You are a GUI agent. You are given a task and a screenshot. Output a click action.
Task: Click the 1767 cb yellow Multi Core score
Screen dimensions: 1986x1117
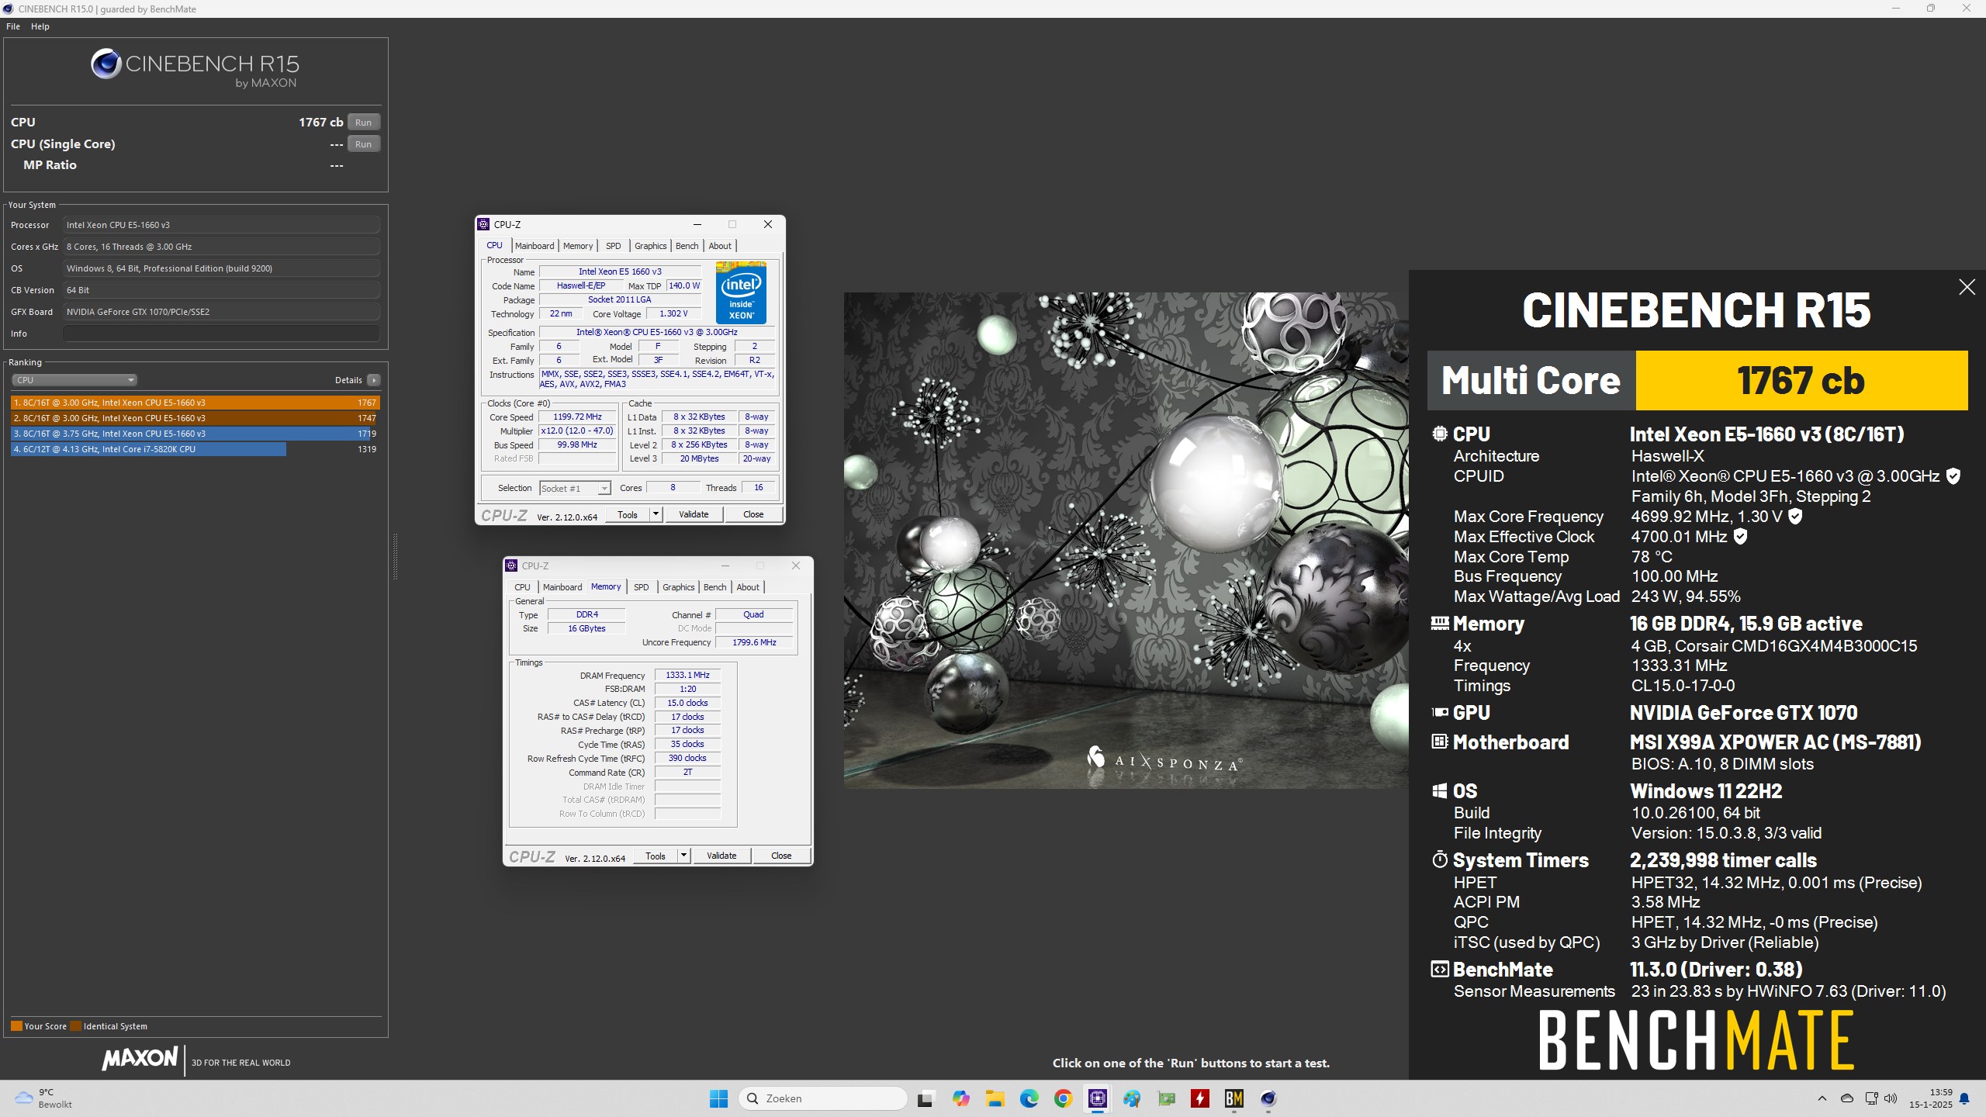tap(1801, 380)
